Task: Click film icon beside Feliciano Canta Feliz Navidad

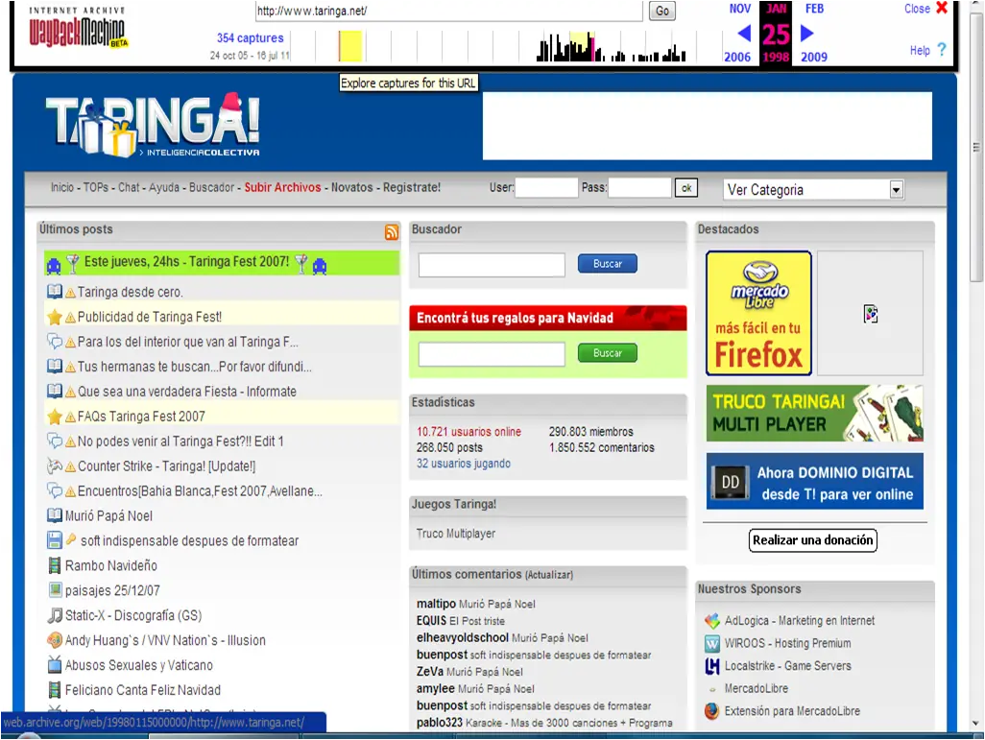Action: click(55, 690)
